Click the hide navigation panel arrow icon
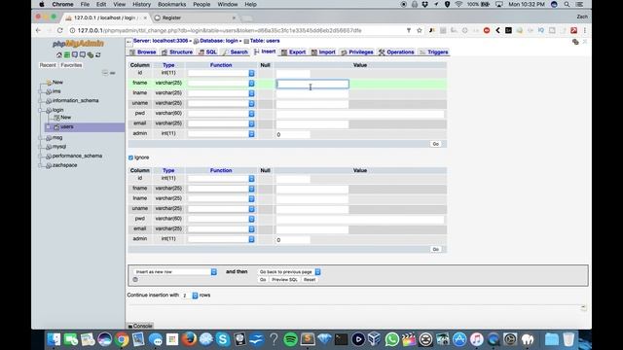The image size is (623, 350). [129, 41]
